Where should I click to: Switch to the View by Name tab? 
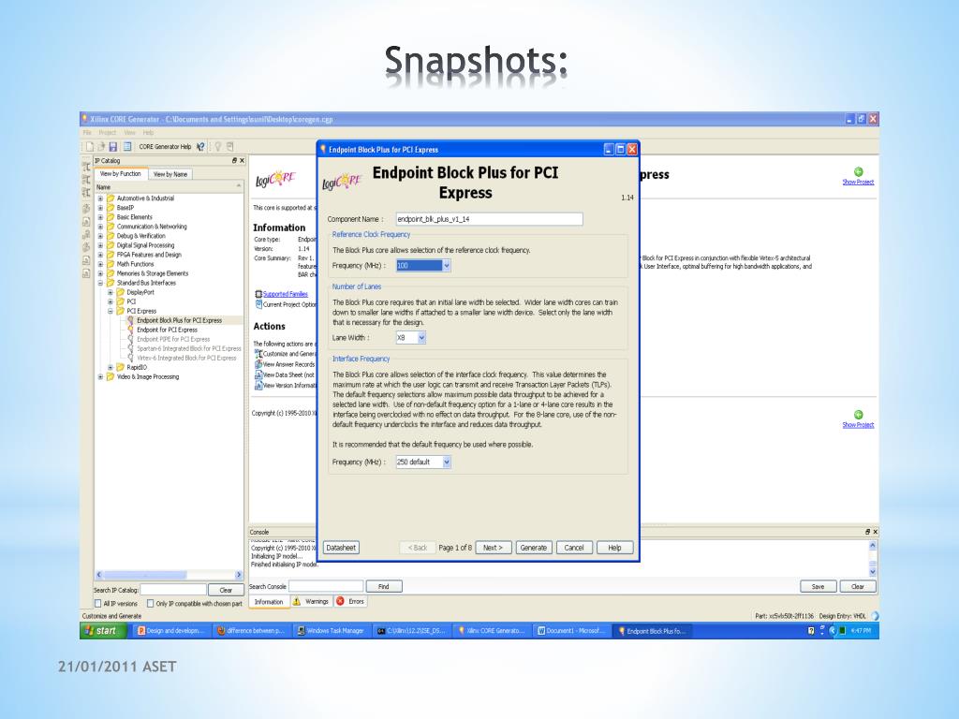[x=170, y=174]
